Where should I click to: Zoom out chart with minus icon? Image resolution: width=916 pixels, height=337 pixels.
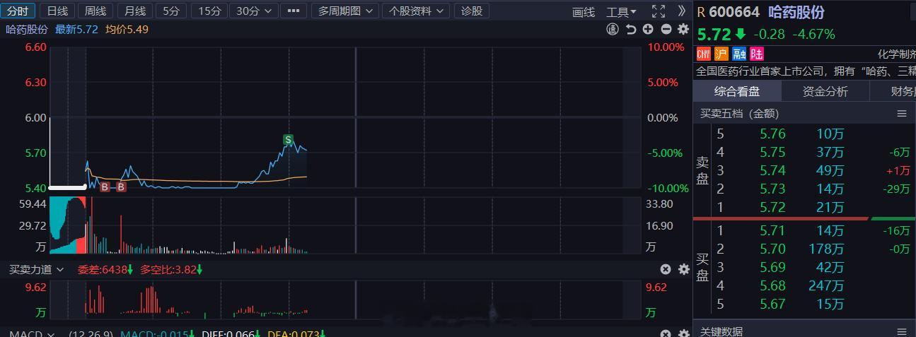point(666,29)
